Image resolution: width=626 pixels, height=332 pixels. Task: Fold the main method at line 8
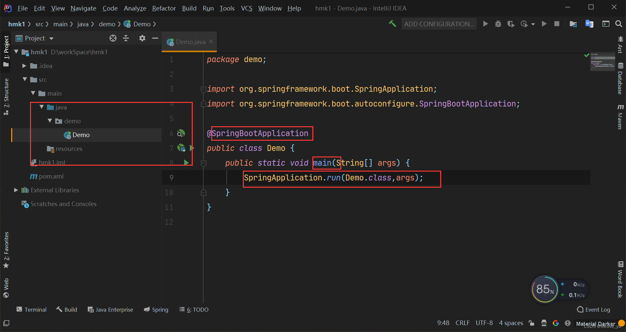[204, 163]
